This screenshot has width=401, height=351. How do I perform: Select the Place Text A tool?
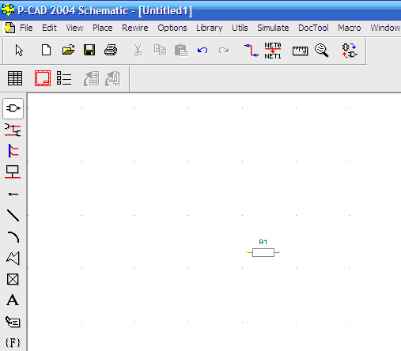(13, 300)
